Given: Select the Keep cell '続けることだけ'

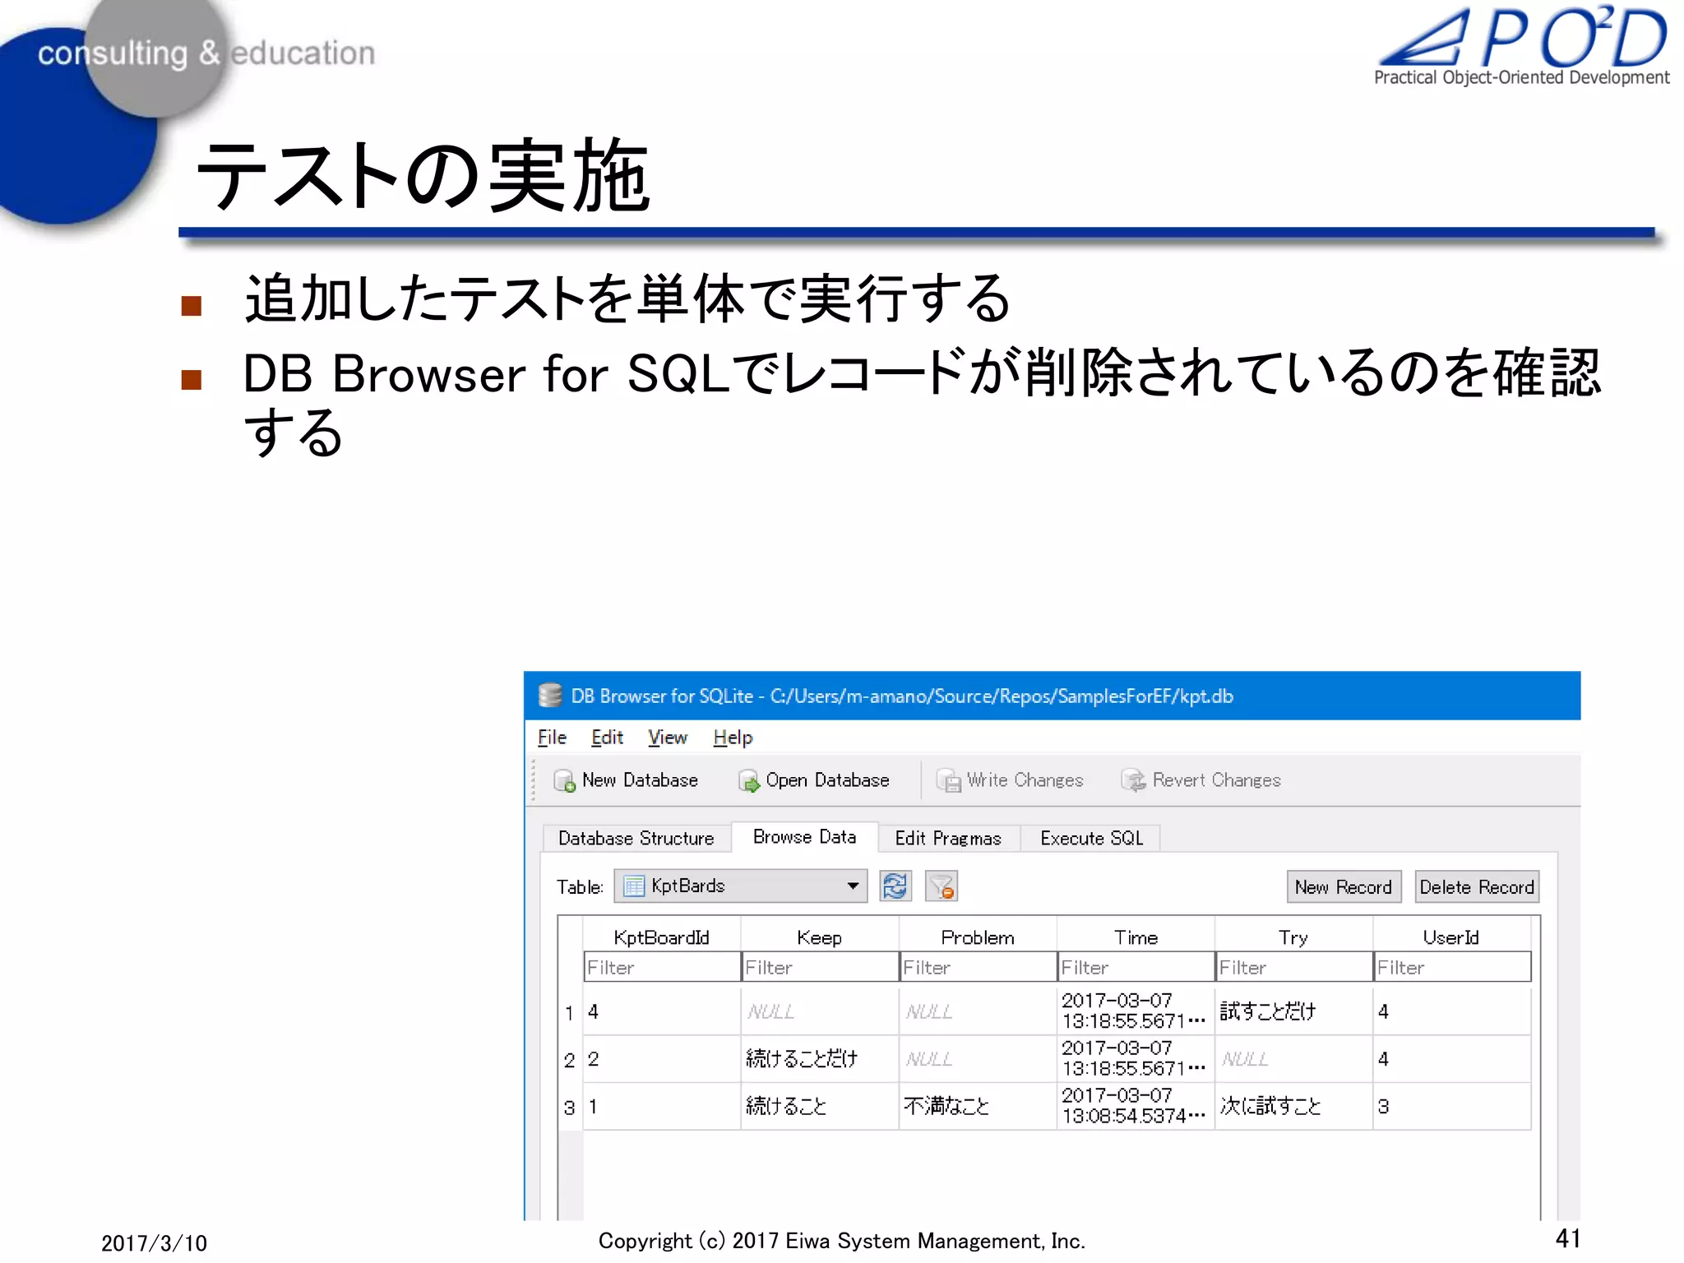Looking at the screenshot, I should coord(820,1059).
